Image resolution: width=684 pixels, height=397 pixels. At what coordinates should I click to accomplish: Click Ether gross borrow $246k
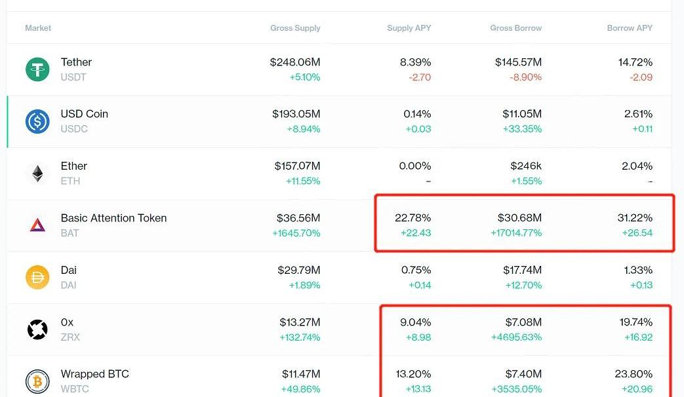coord(526,166)
